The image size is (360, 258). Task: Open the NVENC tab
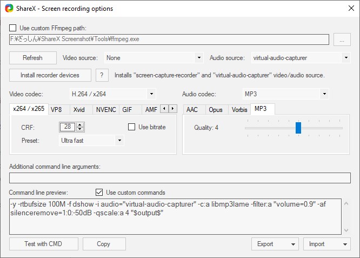click(x=106, y=110)
